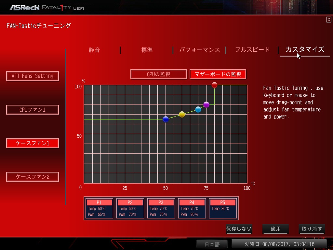Select the light-blue P3 drag-point
Viewport: 333px width, 250px height.
(x=198, y=109)
